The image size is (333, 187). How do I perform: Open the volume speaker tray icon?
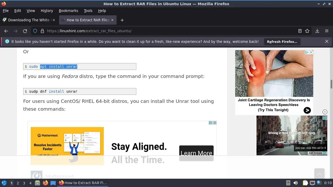coord(296,183)
